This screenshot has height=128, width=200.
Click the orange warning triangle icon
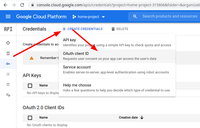point(32,58)
